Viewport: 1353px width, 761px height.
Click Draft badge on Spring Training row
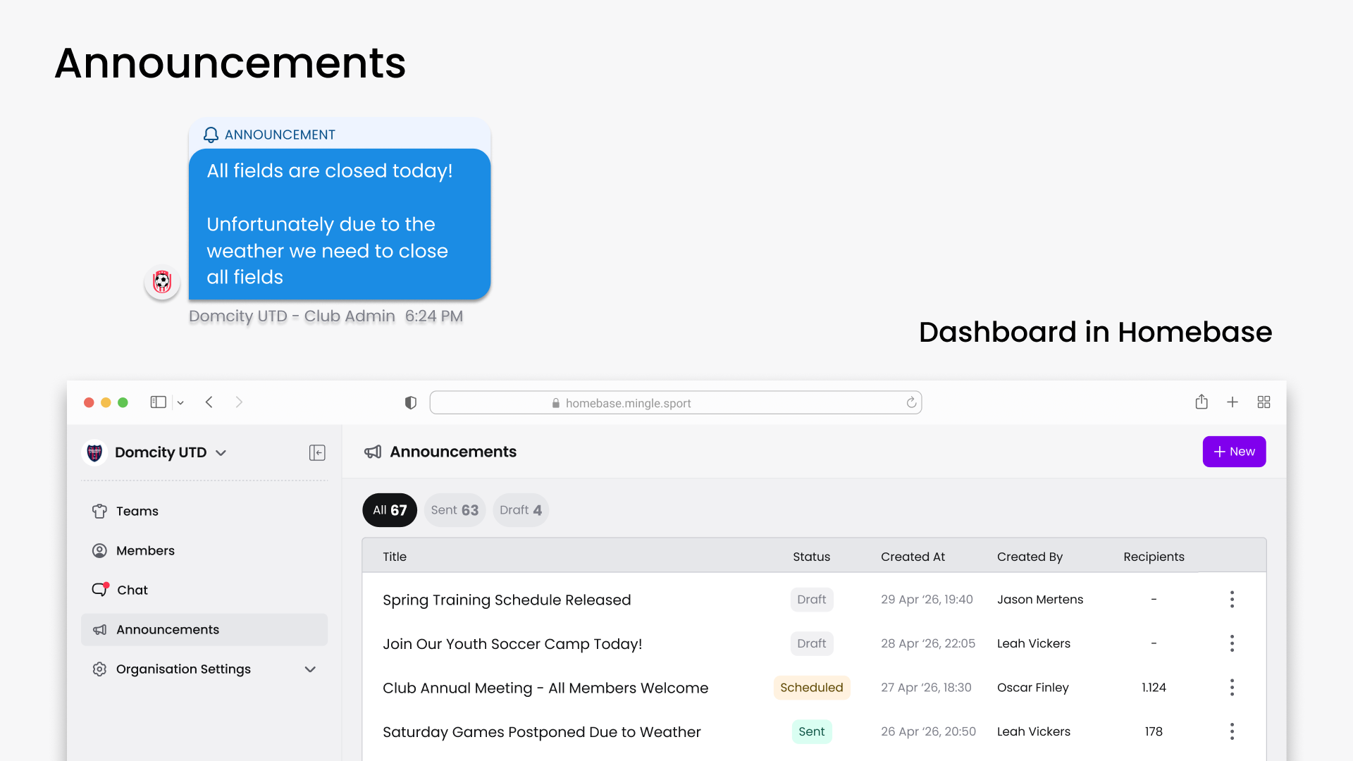point(811,600)
